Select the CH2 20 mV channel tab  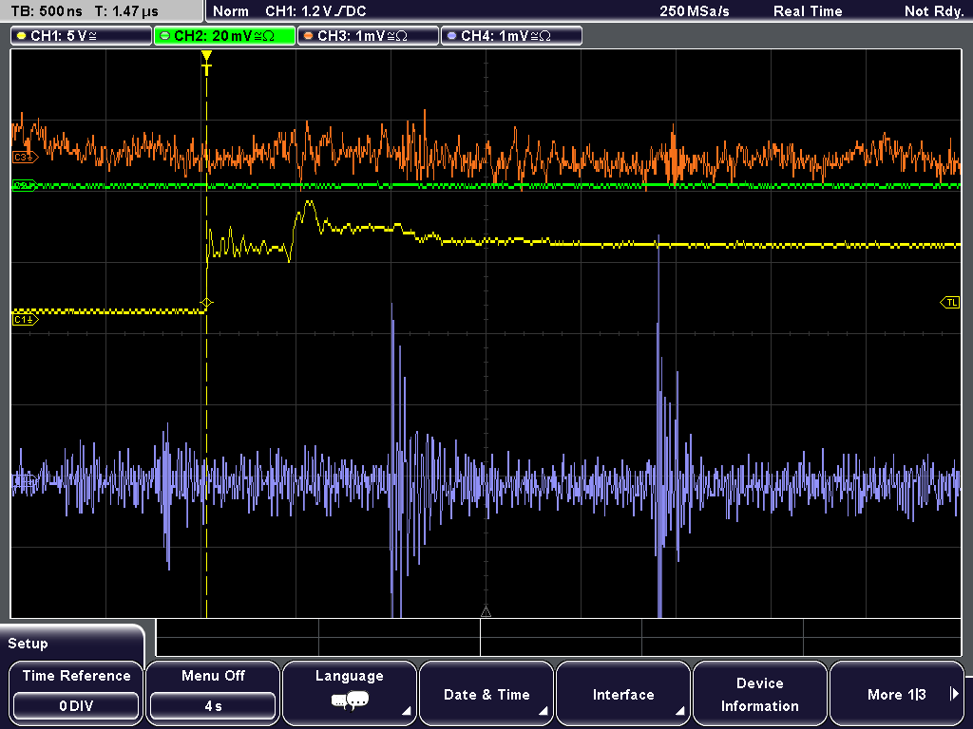point(224,36)
